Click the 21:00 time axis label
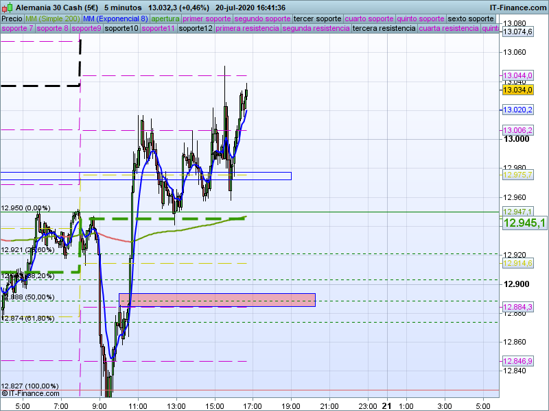 click(x=329, y=406)
